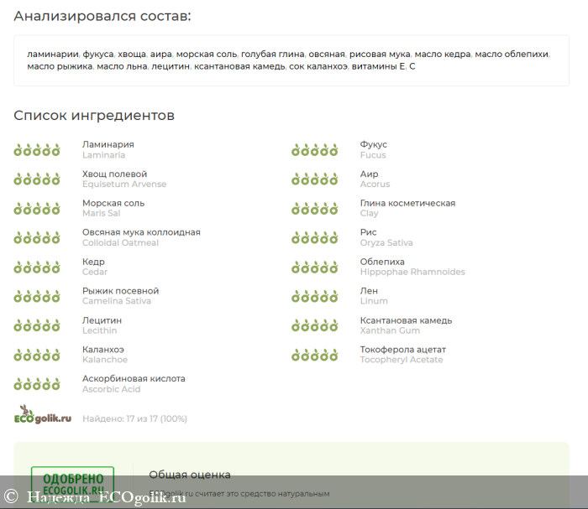Open the Кедр ingredient entry
This screenshot has width=588, height=509.
tap(93, 262)
